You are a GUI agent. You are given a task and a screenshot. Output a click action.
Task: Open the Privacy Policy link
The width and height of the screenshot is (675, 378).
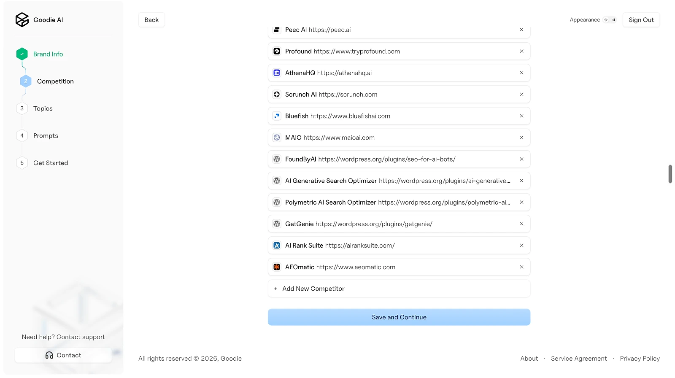pyautogui.click(x=640, y=359)
